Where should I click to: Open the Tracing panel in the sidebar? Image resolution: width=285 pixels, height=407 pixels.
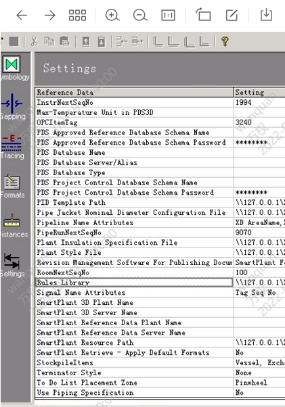(x=12, y=147)
